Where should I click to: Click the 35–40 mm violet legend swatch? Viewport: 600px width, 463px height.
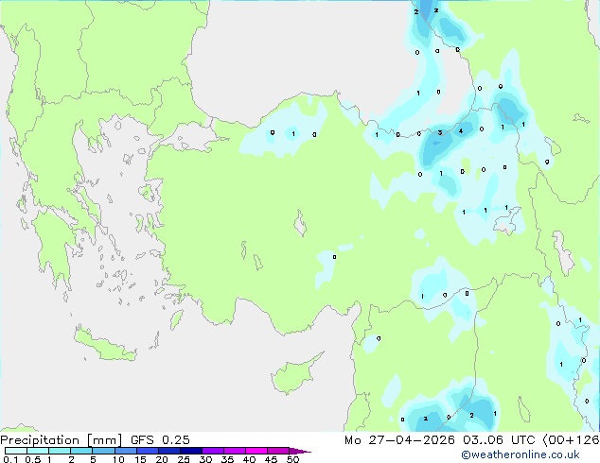pyautogui.click(x=234, y=451)
